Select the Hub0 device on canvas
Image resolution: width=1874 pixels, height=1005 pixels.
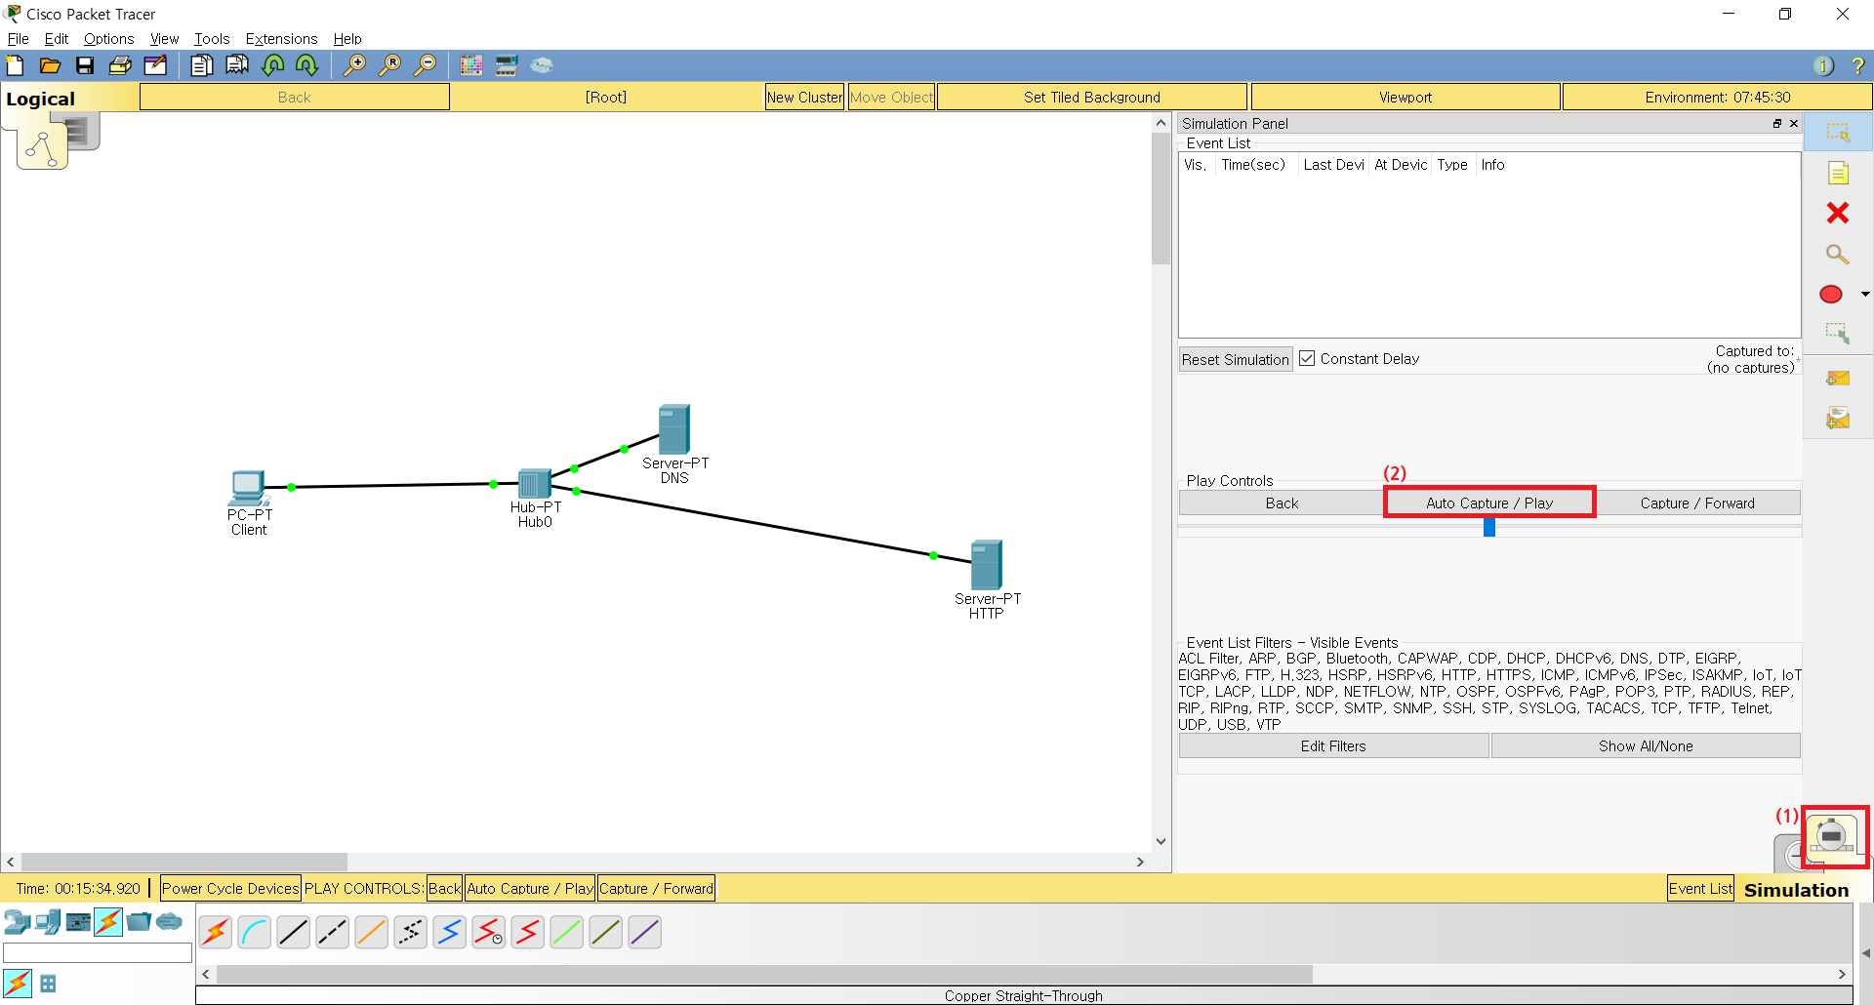click(x=535, y=484)
